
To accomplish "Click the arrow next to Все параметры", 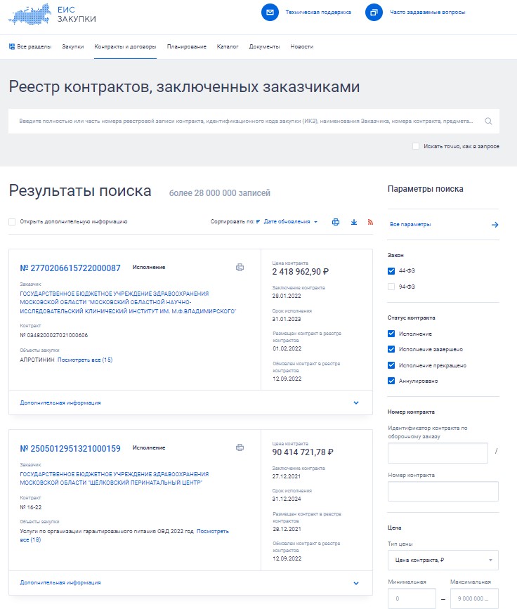I will tap(495, 225).
